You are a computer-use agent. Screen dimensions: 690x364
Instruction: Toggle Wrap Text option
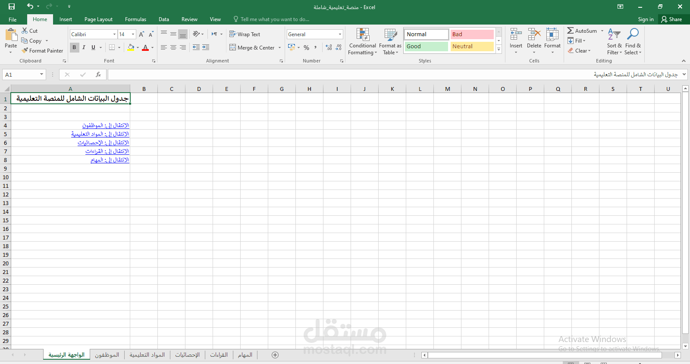[245, 34]
